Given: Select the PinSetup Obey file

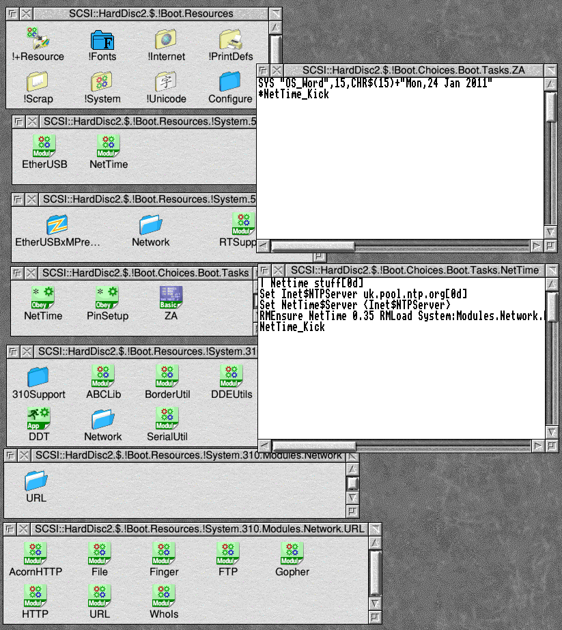Looking at the screenshot, I should tap(107, 298).
